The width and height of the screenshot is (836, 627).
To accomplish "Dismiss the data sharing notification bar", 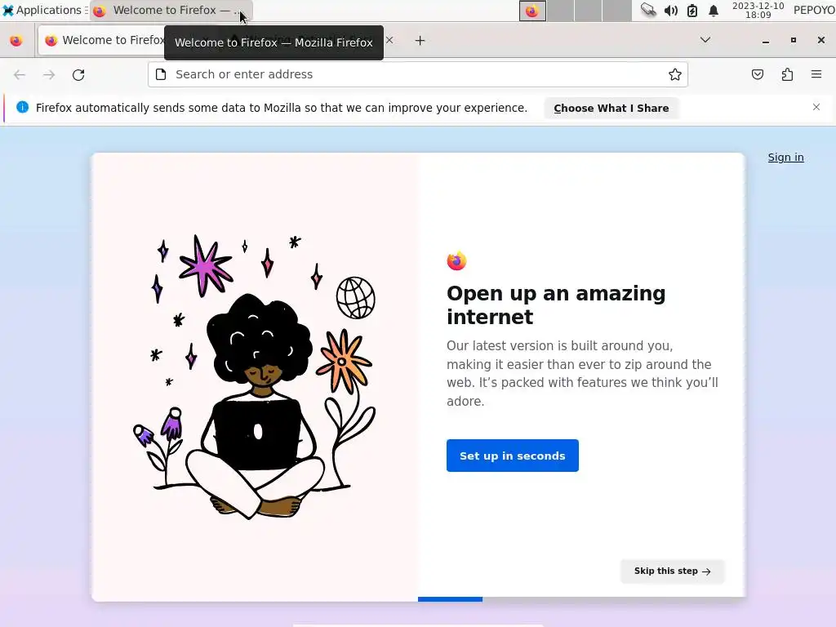I will [816, 107].
